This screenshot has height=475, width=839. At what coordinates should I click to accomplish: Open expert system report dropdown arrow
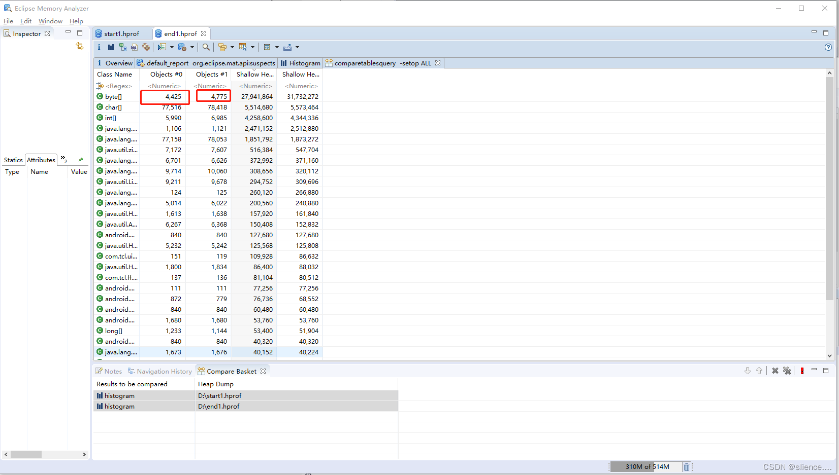[172, 47]
